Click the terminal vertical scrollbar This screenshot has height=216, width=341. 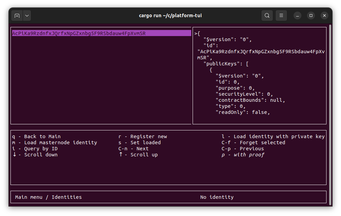coord(330,115)
